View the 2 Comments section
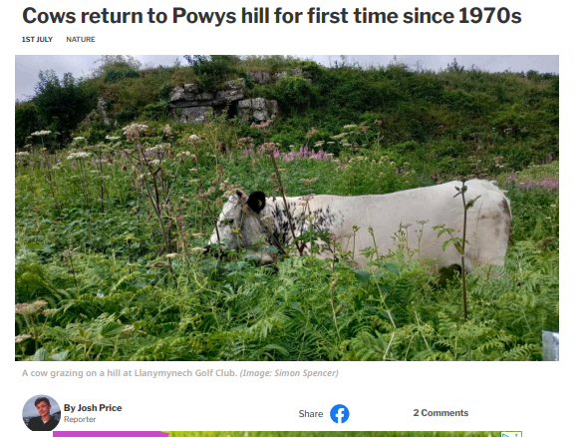The height and width of the screenshot is (437, 583). coord(440,413)
